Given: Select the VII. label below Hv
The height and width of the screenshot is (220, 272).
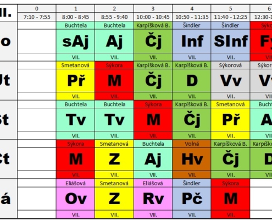Looking at the screenshot, I should (192, 175).
